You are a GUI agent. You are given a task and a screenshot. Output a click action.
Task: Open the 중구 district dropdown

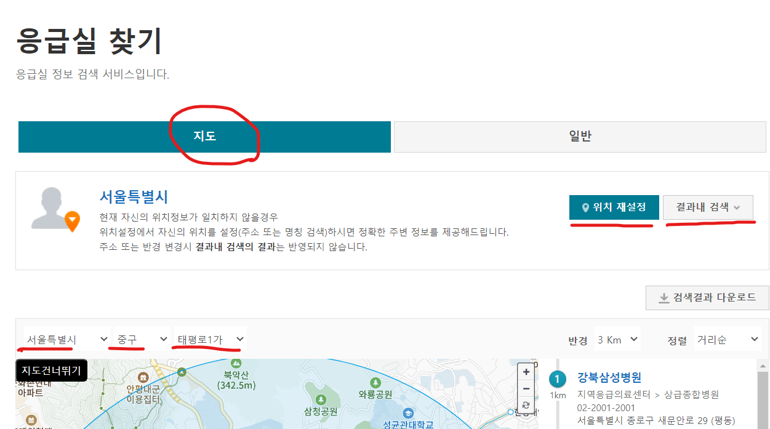coord(140,338)
